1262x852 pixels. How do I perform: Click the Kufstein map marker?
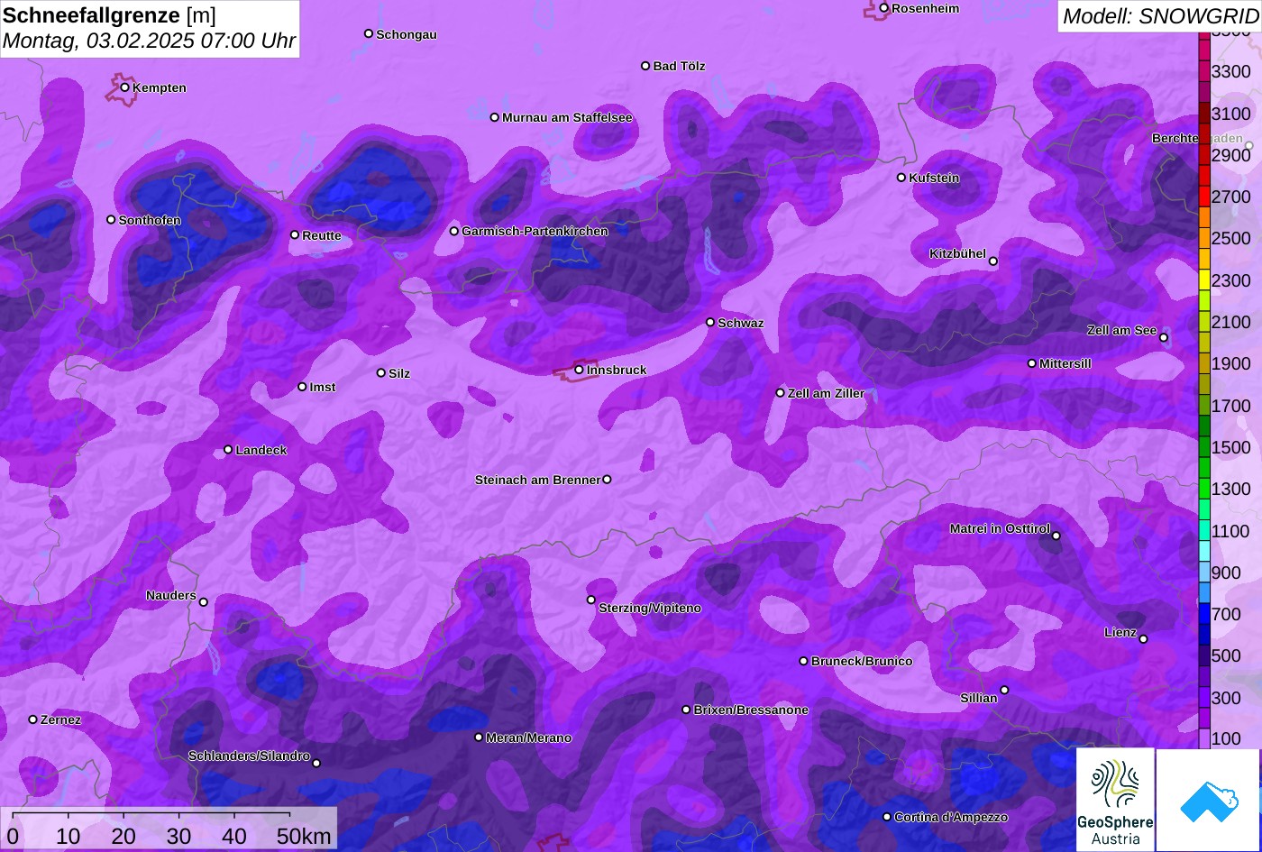[901, 178]
